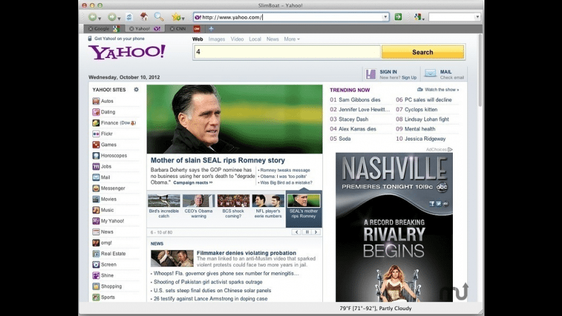Viewport: 562px width, 316px height.
Task: Open trending topic Cyclops kitten
Action: (x=421, y=110)
